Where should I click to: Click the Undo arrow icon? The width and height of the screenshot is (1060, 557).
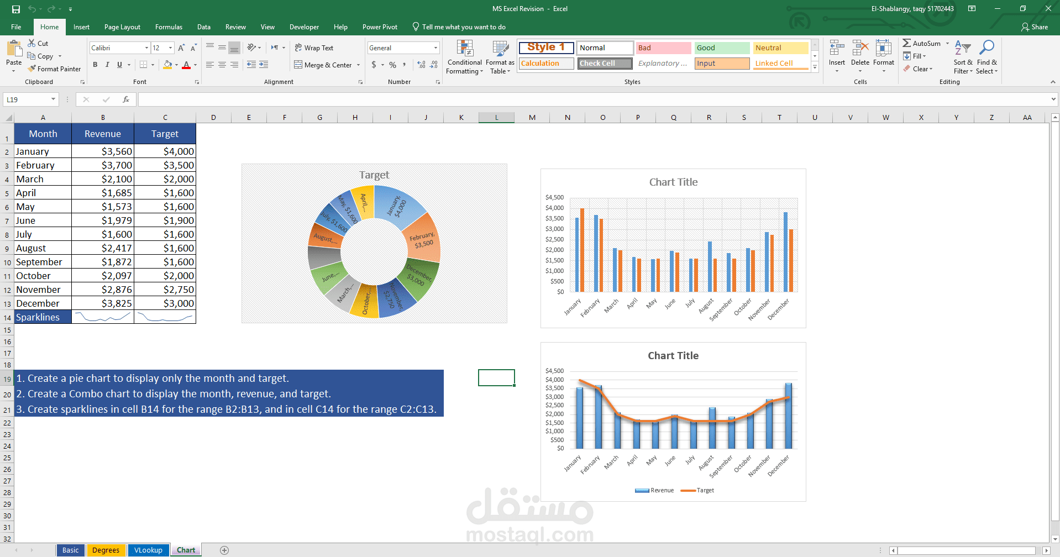[x=32, y=9]
